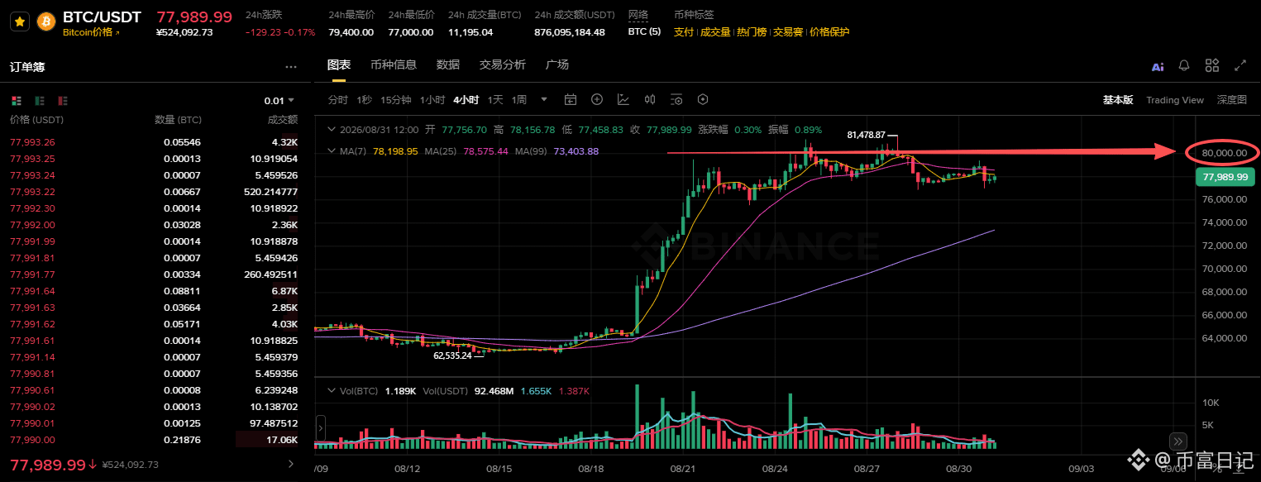This screenshot has height=482, width=1261.
Task: Switch to the 数据 tab
Action: pyautogui.click(x=448, y=65)
